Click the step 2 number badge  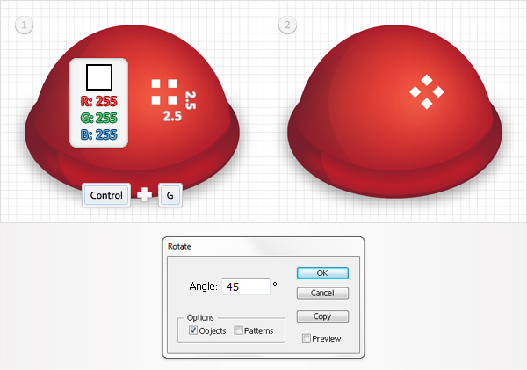tap(288, 25)
